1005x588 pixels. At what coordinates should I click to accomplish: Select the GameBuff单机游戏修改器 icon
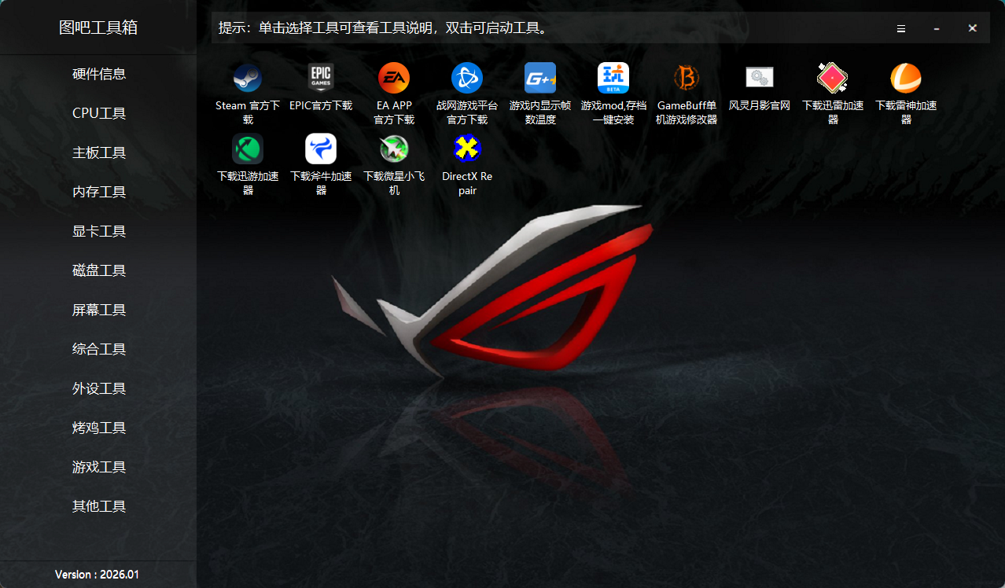point(687,78)
